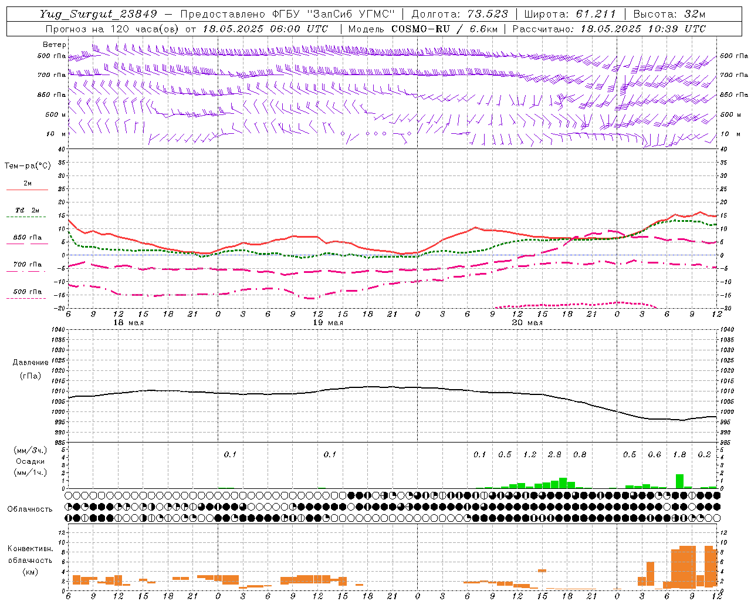
Task: Click the 20 мая date label
Action: pyautogui.click(x=527, y=323)
